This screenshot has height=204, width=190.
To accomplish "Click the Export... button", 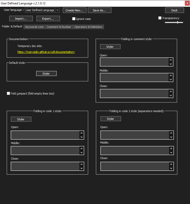I will coord(48,19).
